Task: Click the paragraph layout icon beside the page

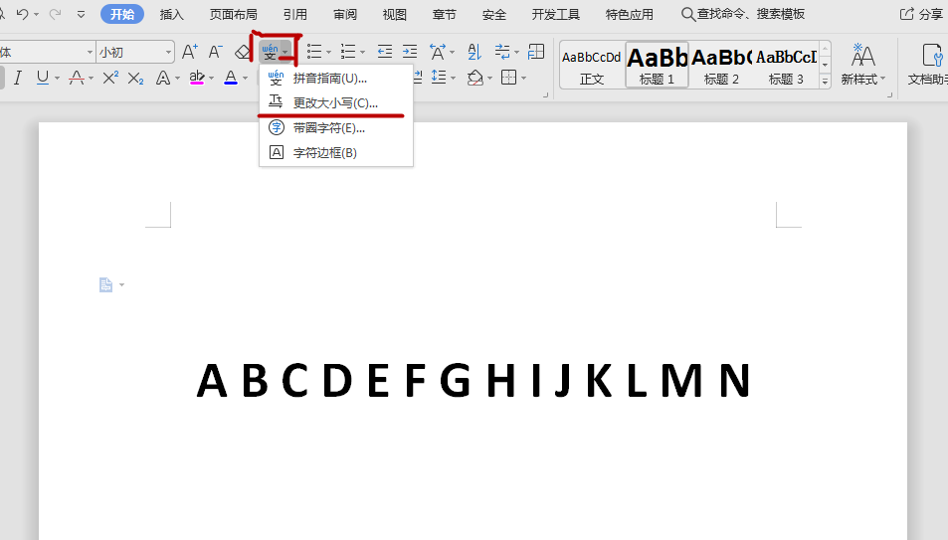Action: point(105,284)
